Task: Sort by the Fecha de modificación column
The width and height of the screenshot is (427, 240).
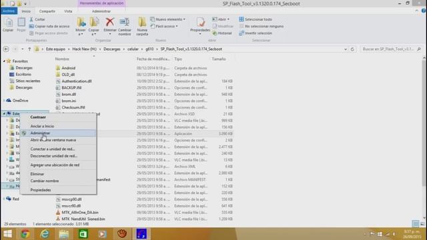Action: coord(153,59)
